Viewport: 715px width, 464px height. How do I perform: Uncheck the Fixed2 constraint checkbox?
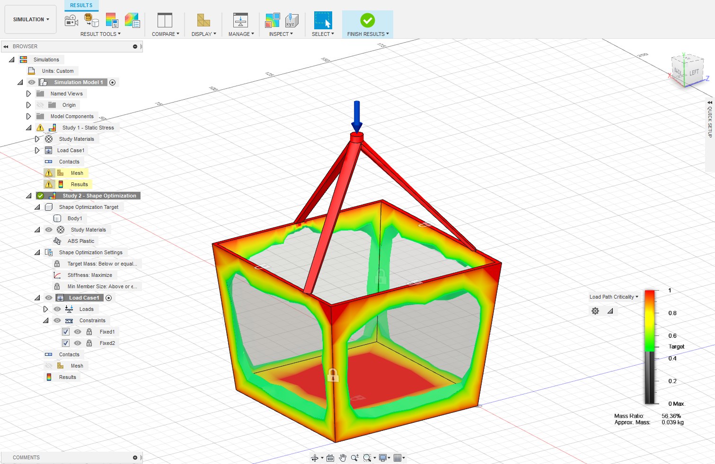point(66,343)
